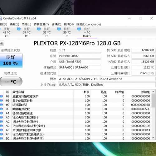
Task: Click scroll up arrow of attribute list
Action: [x=153, y=92]
